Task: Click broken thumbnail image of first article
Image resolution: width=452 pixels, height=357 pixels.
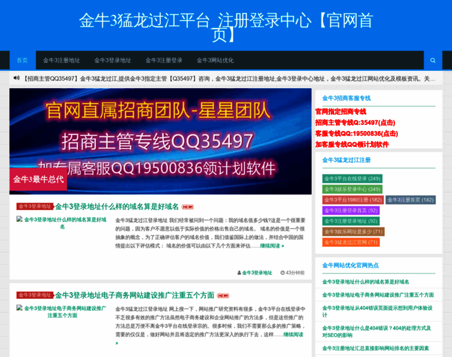Action: [x=62, y=223]
